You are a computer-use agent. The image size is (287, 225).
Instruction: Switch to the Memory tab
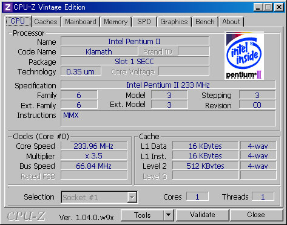point(116,22)
